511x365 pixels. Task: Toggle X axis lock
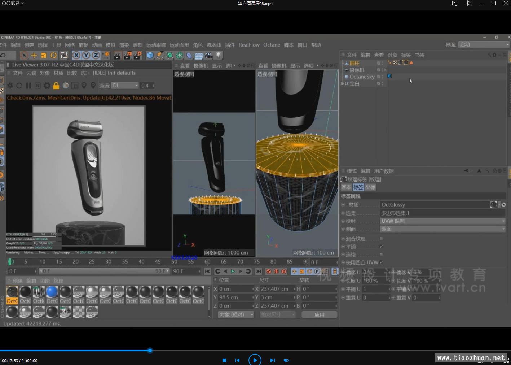tap(76, 55)
